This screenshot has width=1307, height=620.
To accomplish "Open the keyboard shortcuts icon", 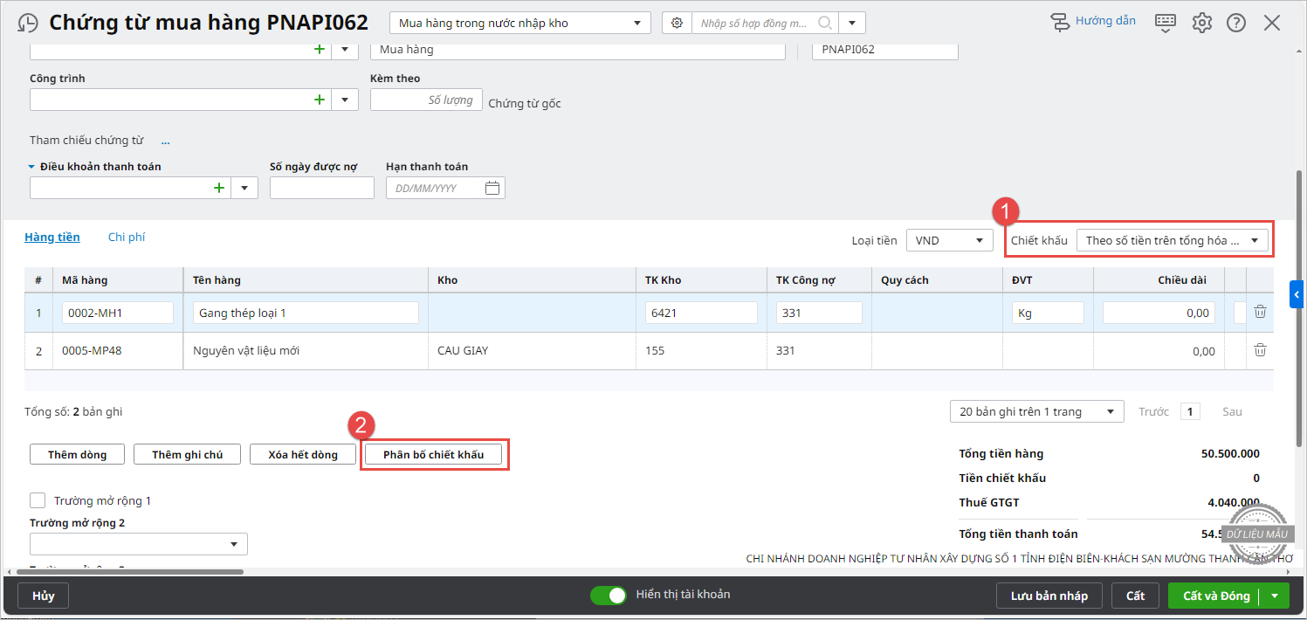I will [x=1166, y=24].
